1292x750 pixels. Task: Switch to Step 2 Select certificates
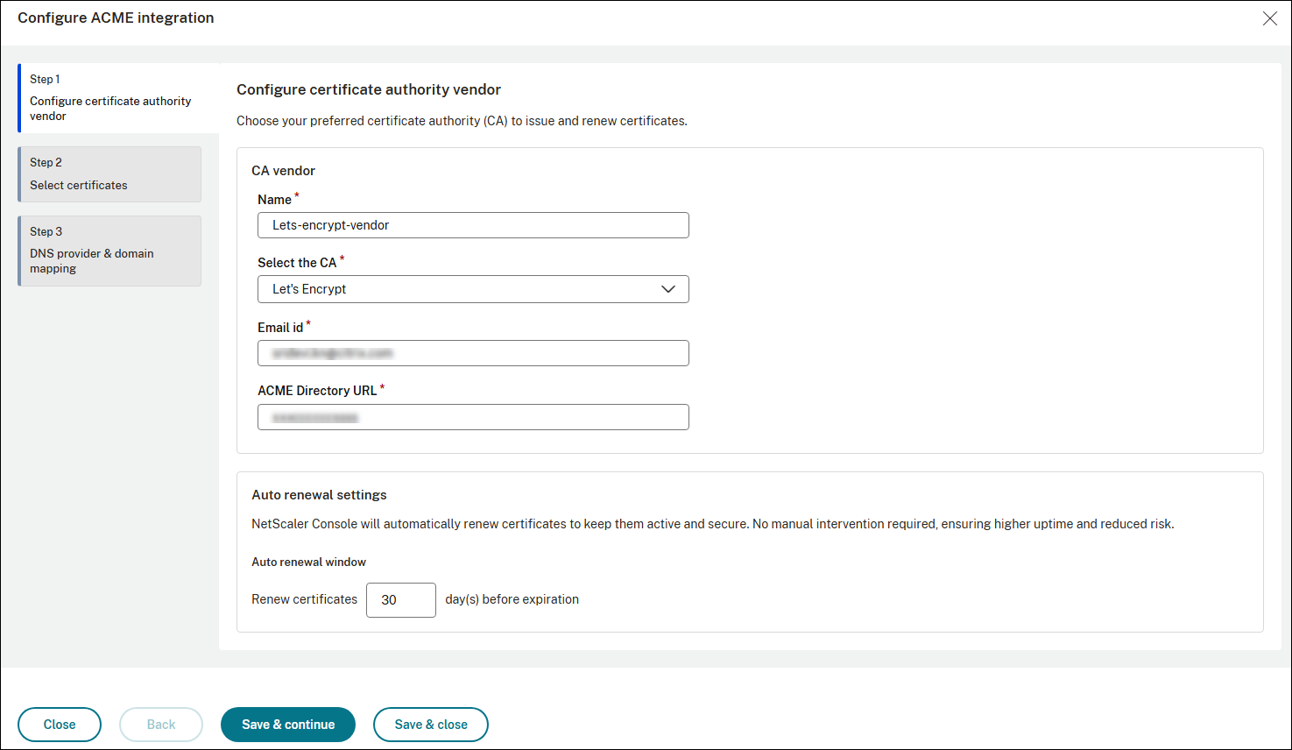pos(109,173)
